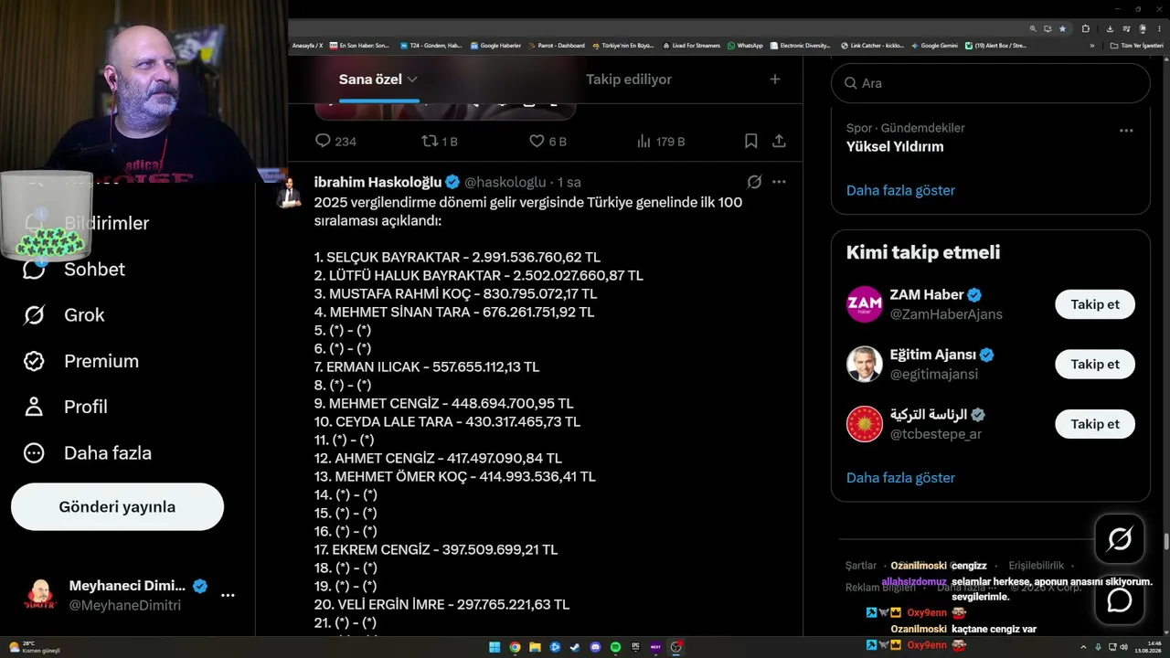Focus the Ara search field
This screenshot has width=1170, height=658.
pos(990,83)
